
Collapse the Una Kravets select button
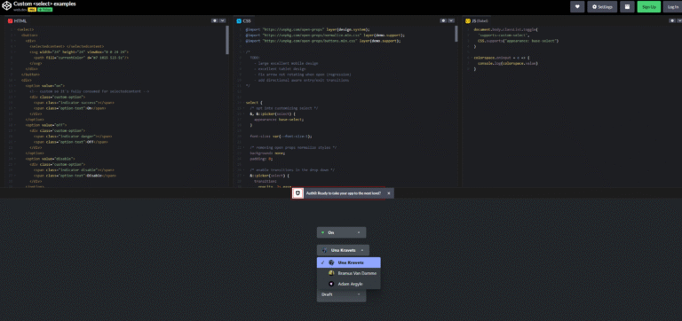click(343, 250)
